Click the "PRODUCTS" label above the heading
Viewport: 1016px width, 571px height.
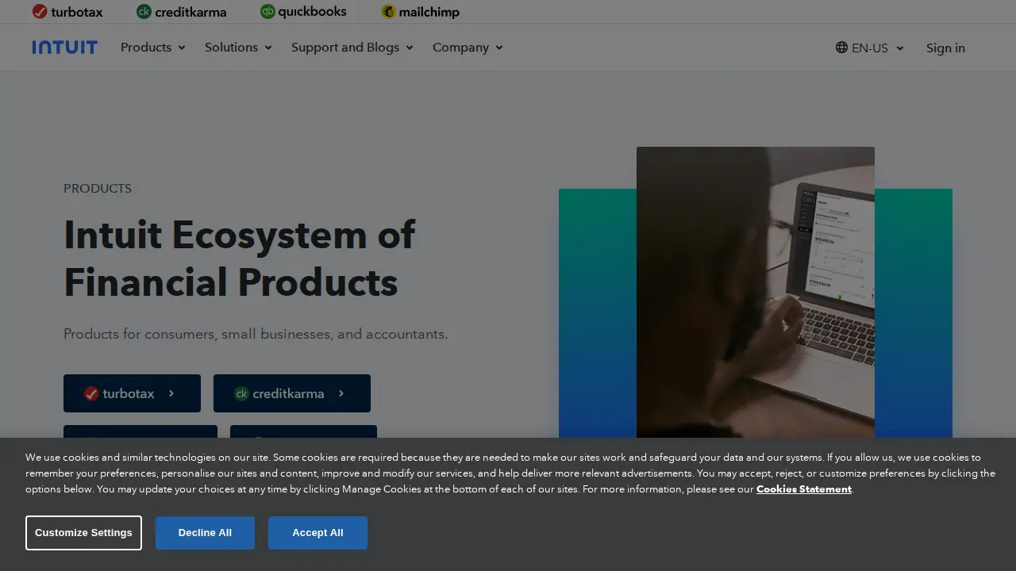(x=98, y=189)
